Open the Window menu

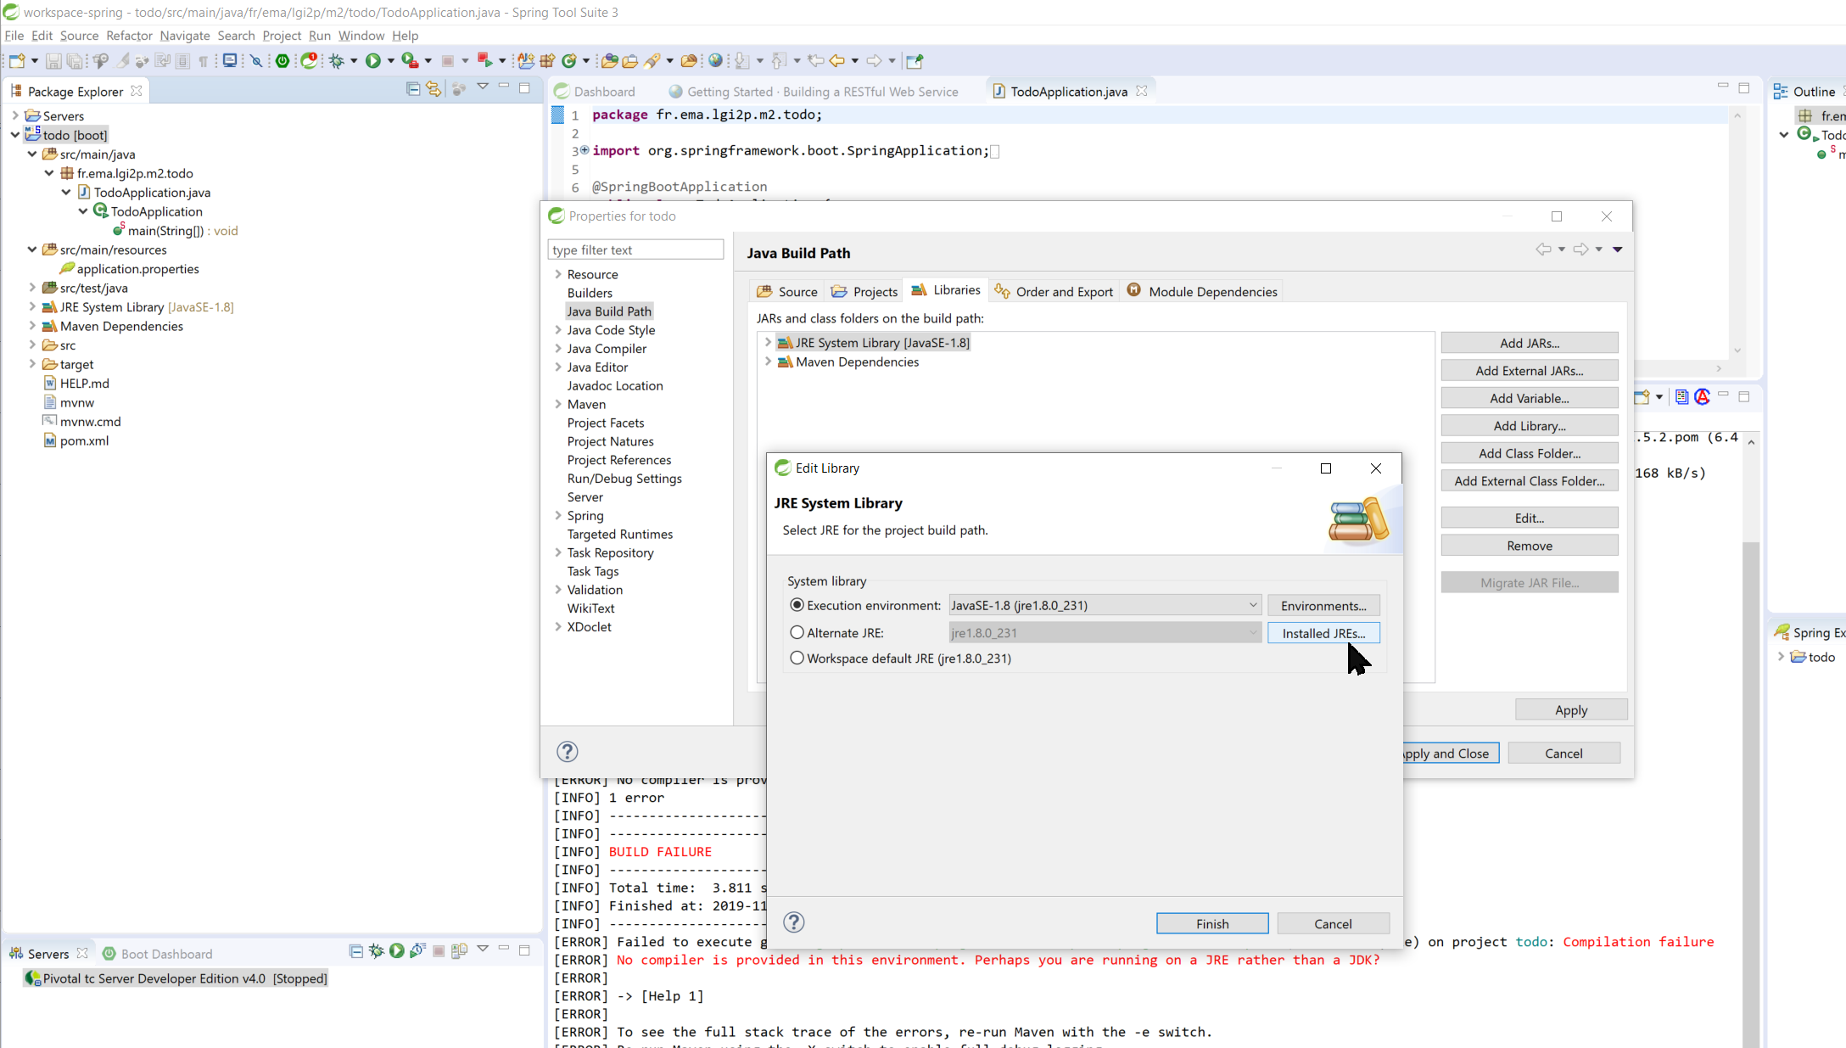361,35
